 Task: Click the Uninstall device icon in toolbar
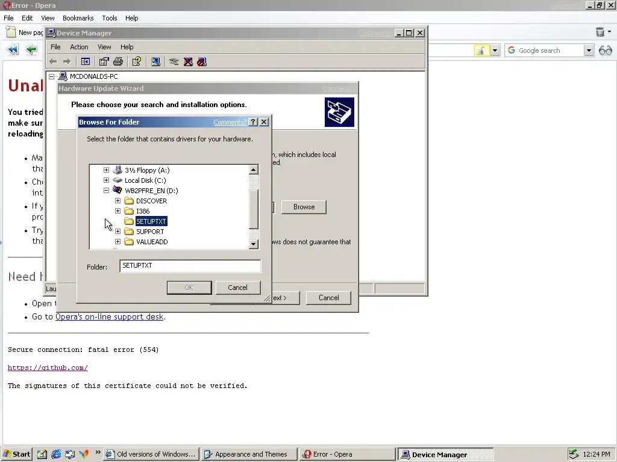coord(188,62)
